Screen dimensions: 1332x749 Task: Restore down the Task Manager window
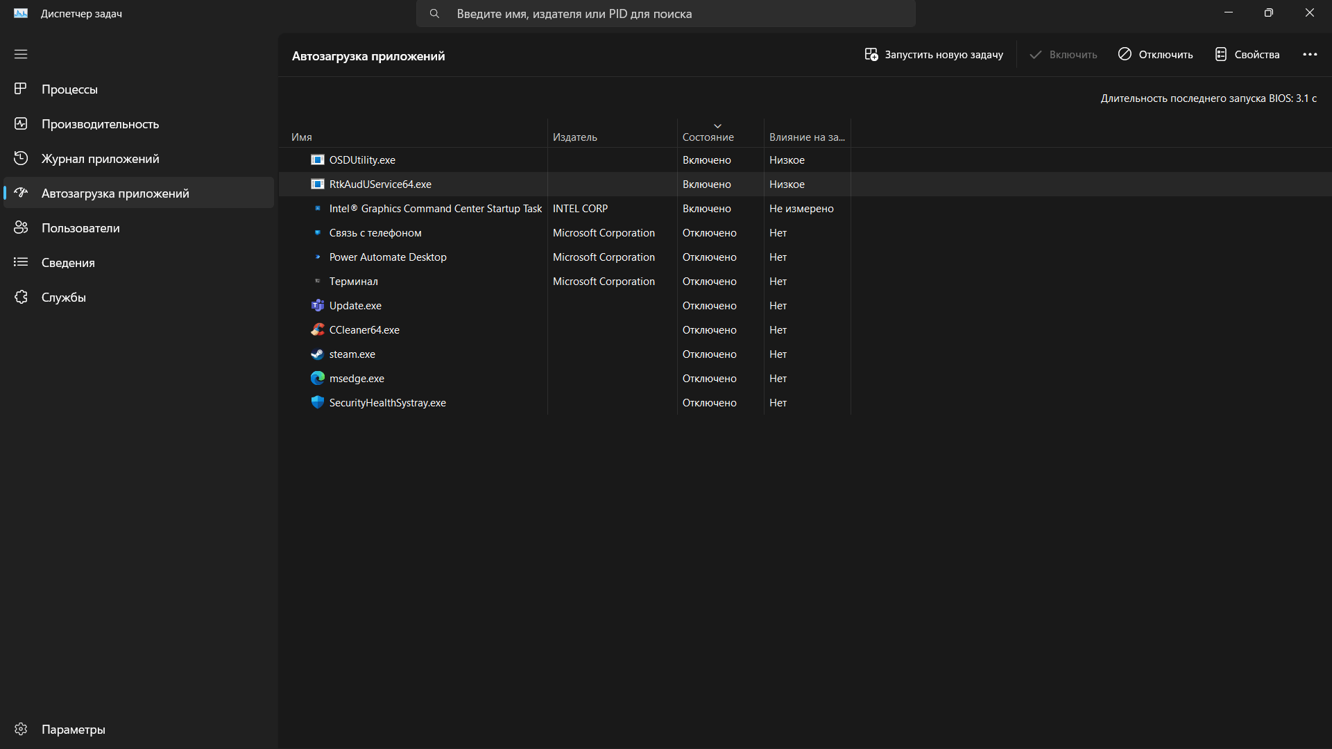(x=1269, y=13)
